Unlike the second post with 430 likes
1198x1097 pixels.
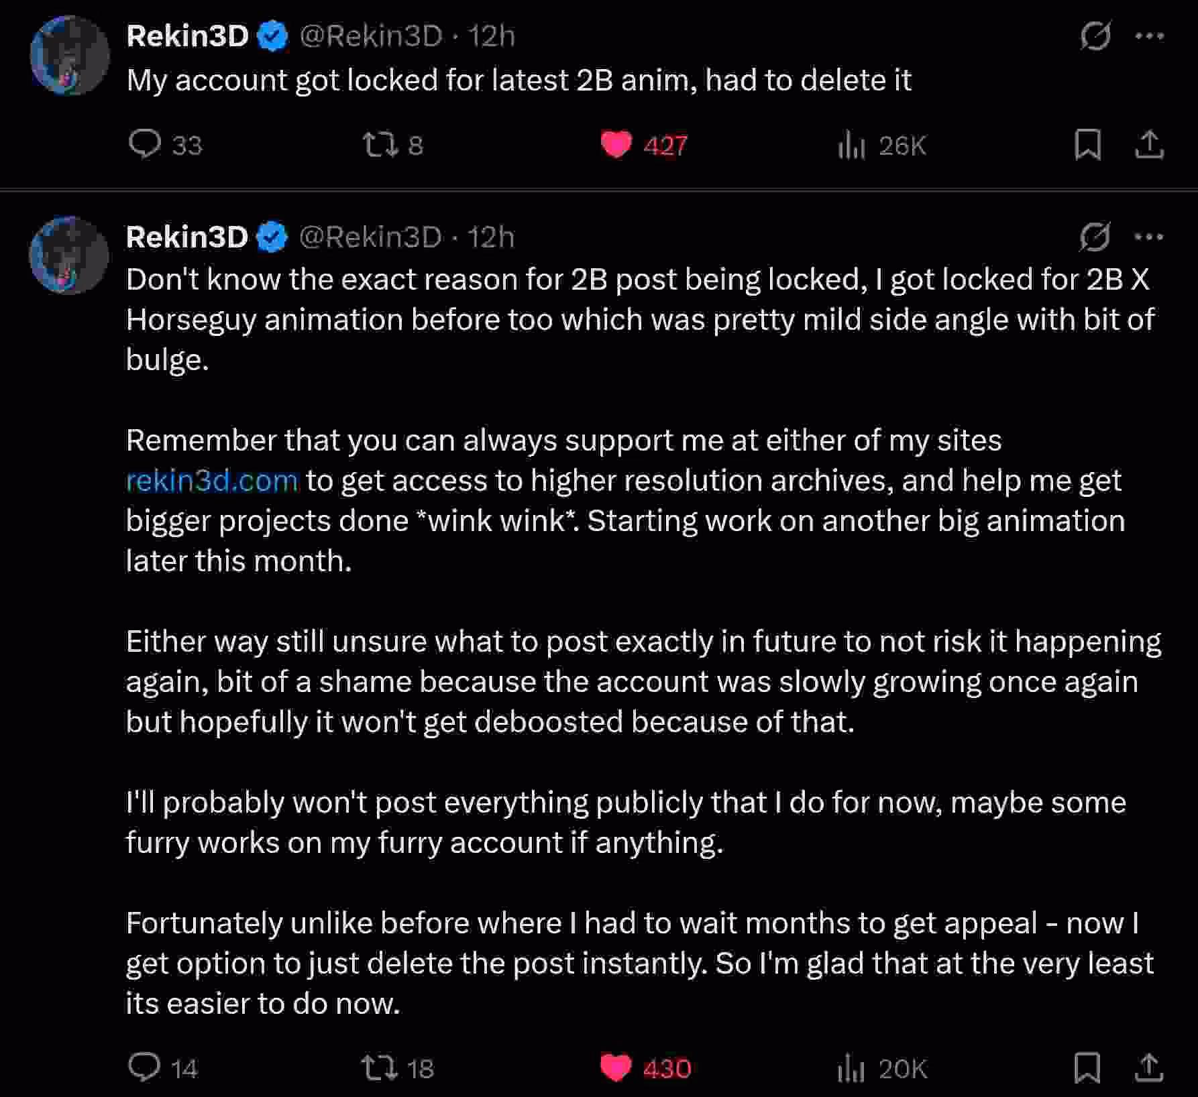coord(616,1067)
